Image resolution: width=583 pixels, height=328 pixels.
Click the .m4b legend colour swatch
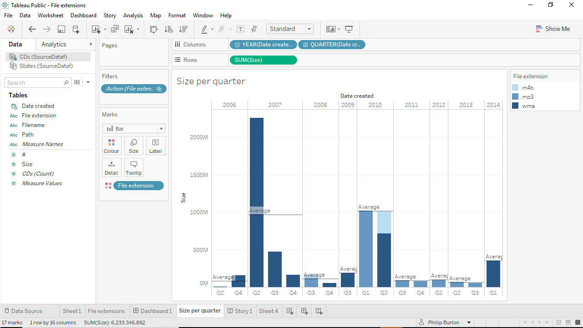click(515, 88)
